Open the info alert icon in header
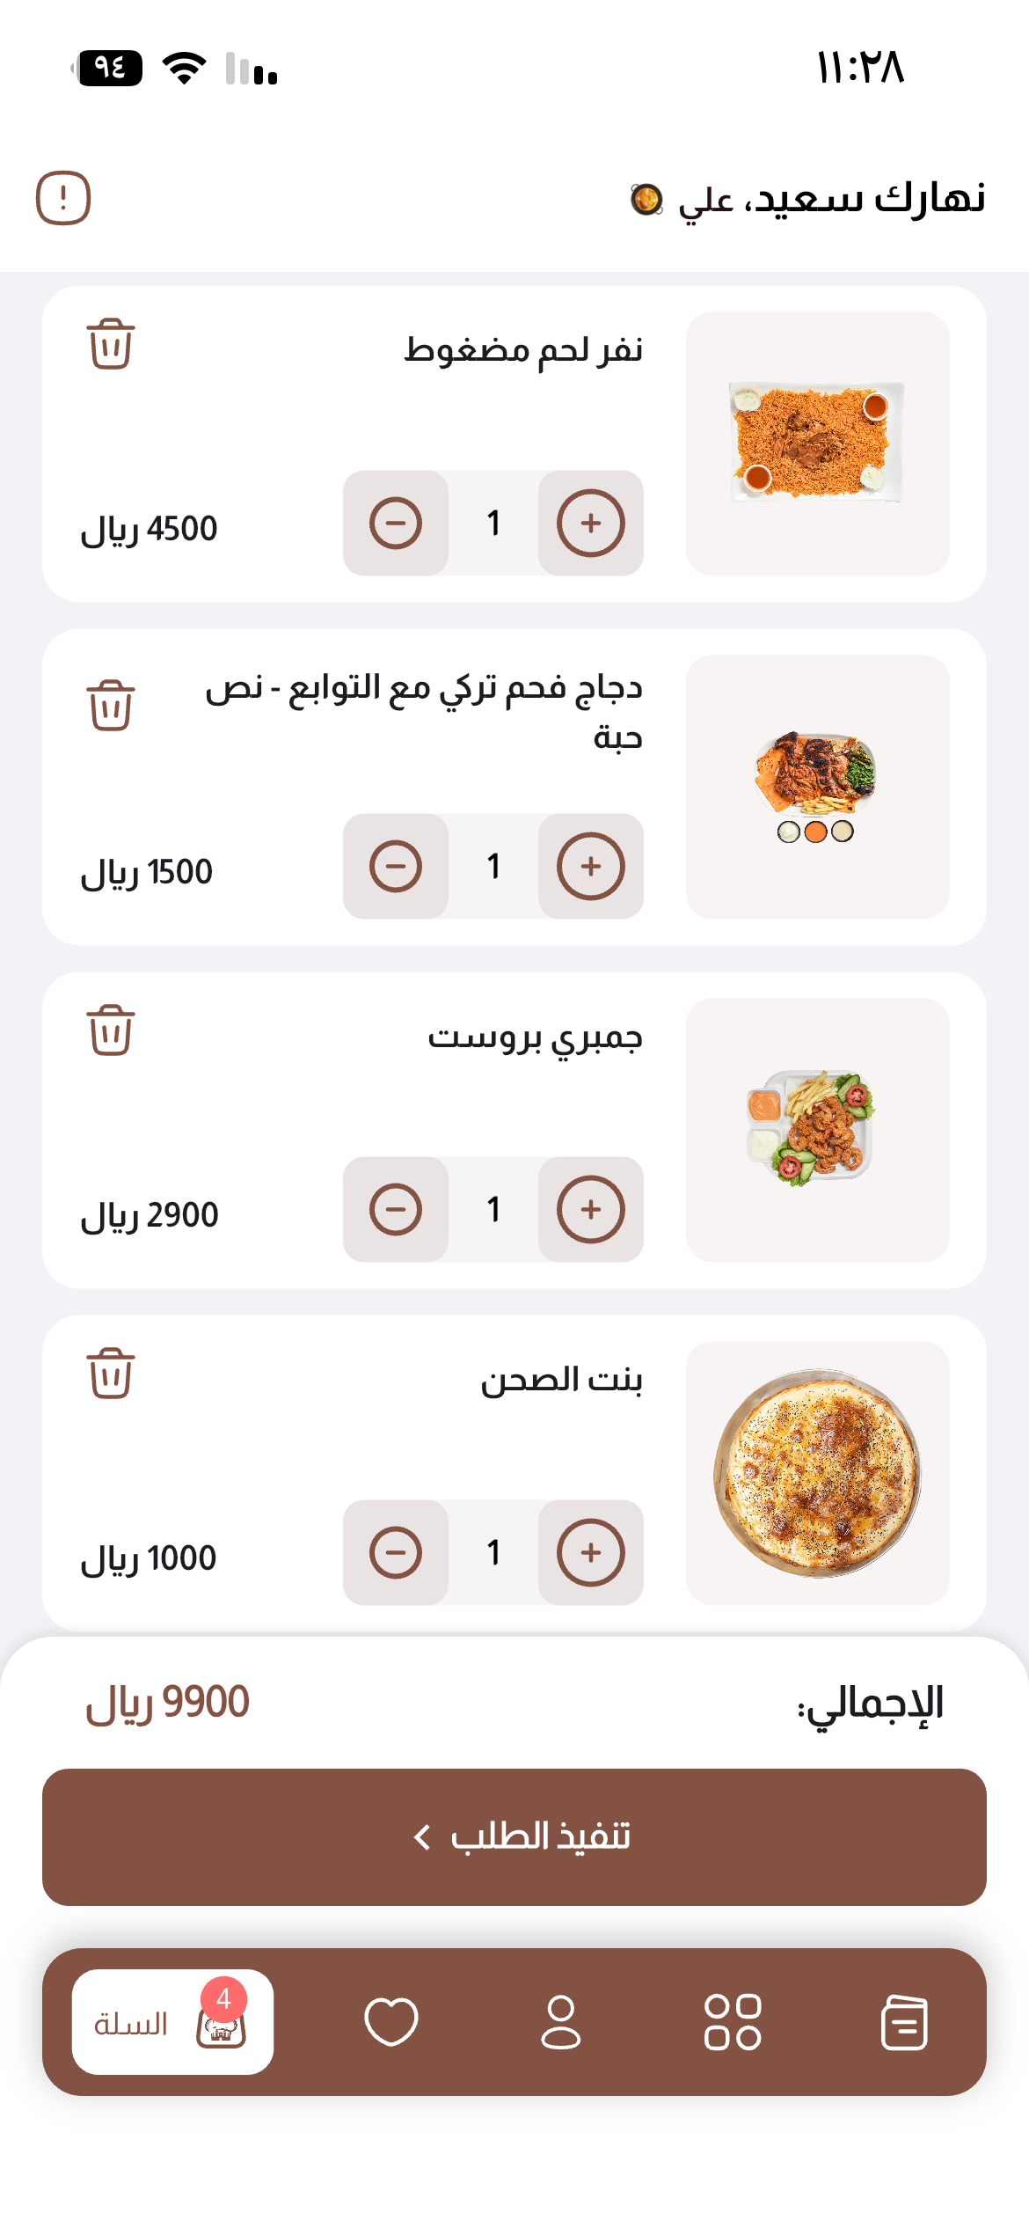Viewport: 1029px width, 2228px height. 63,198
